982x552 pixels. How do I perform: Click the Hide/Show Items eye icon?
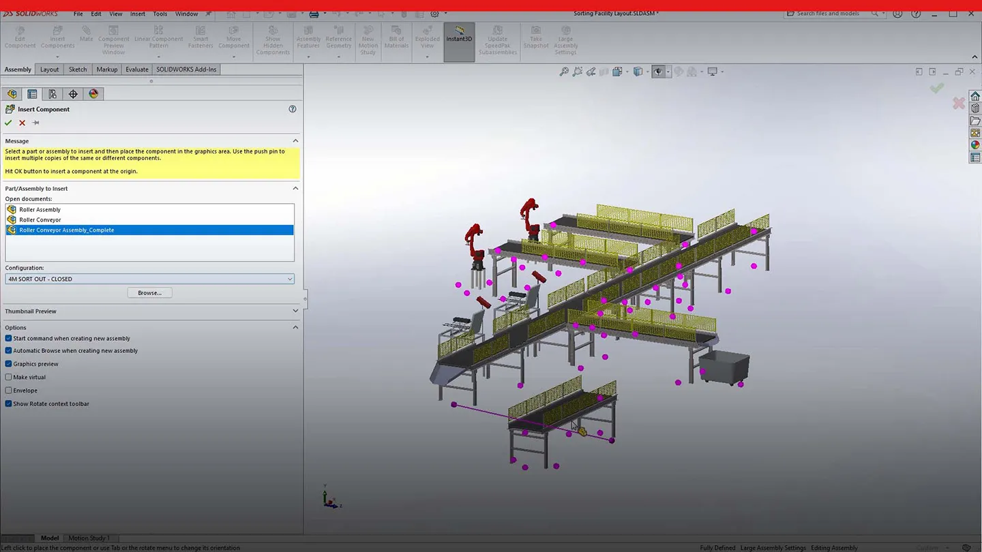(x=657, y=71)
